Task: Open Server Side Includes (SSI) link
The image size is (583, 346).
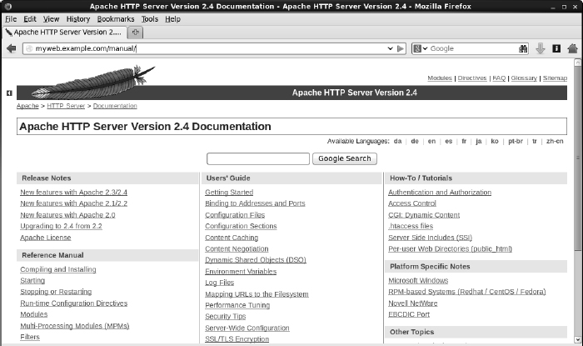Action: tap(431, 238)
